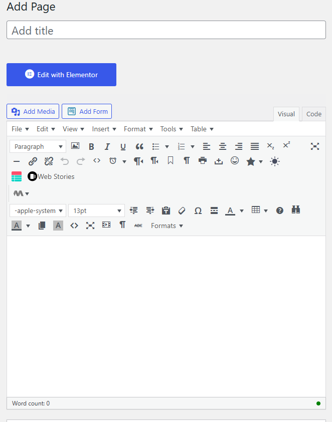Remove the link with unlink icon
The width and height of the screenshot is (332, 422).
(49, 161)
